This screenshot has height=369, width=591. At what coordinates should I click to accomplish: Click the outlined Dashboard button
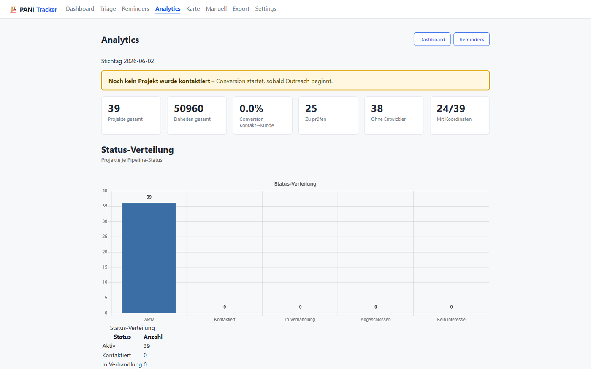(x=432, y=39)
